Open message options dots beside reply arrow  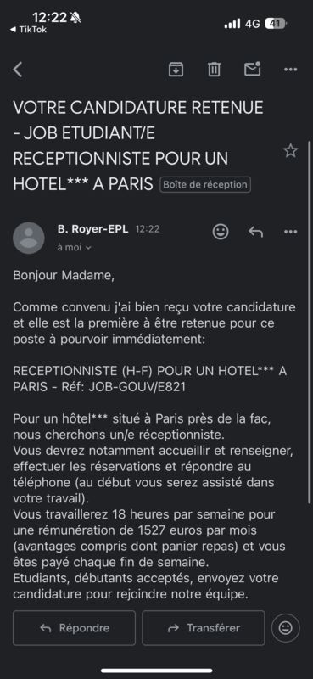pos(290,232)
